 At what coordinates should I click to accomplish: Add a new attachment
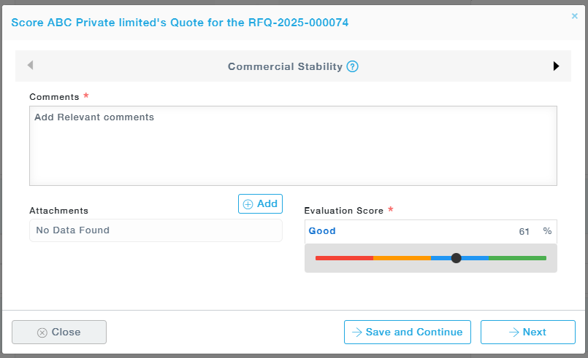[x=260, y=204]
